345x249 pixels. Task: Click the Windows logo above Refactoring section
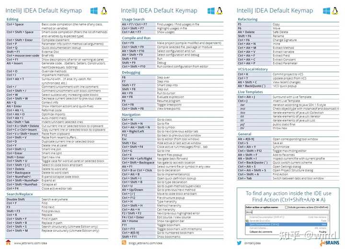326,11
